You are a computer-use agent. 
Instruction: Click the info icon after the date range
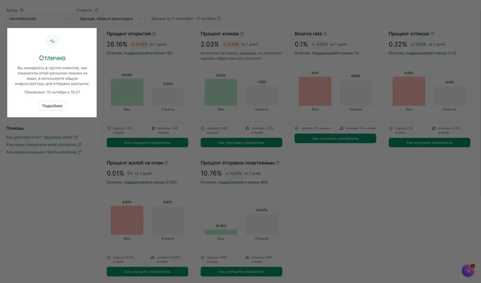pos(219,19)
